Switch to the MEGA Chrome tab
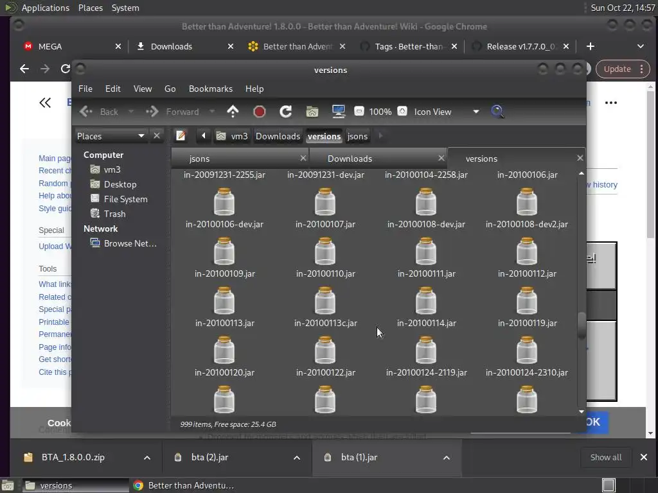Image resolution: width=658 pixels, height=493 pixels. [71, 46]
